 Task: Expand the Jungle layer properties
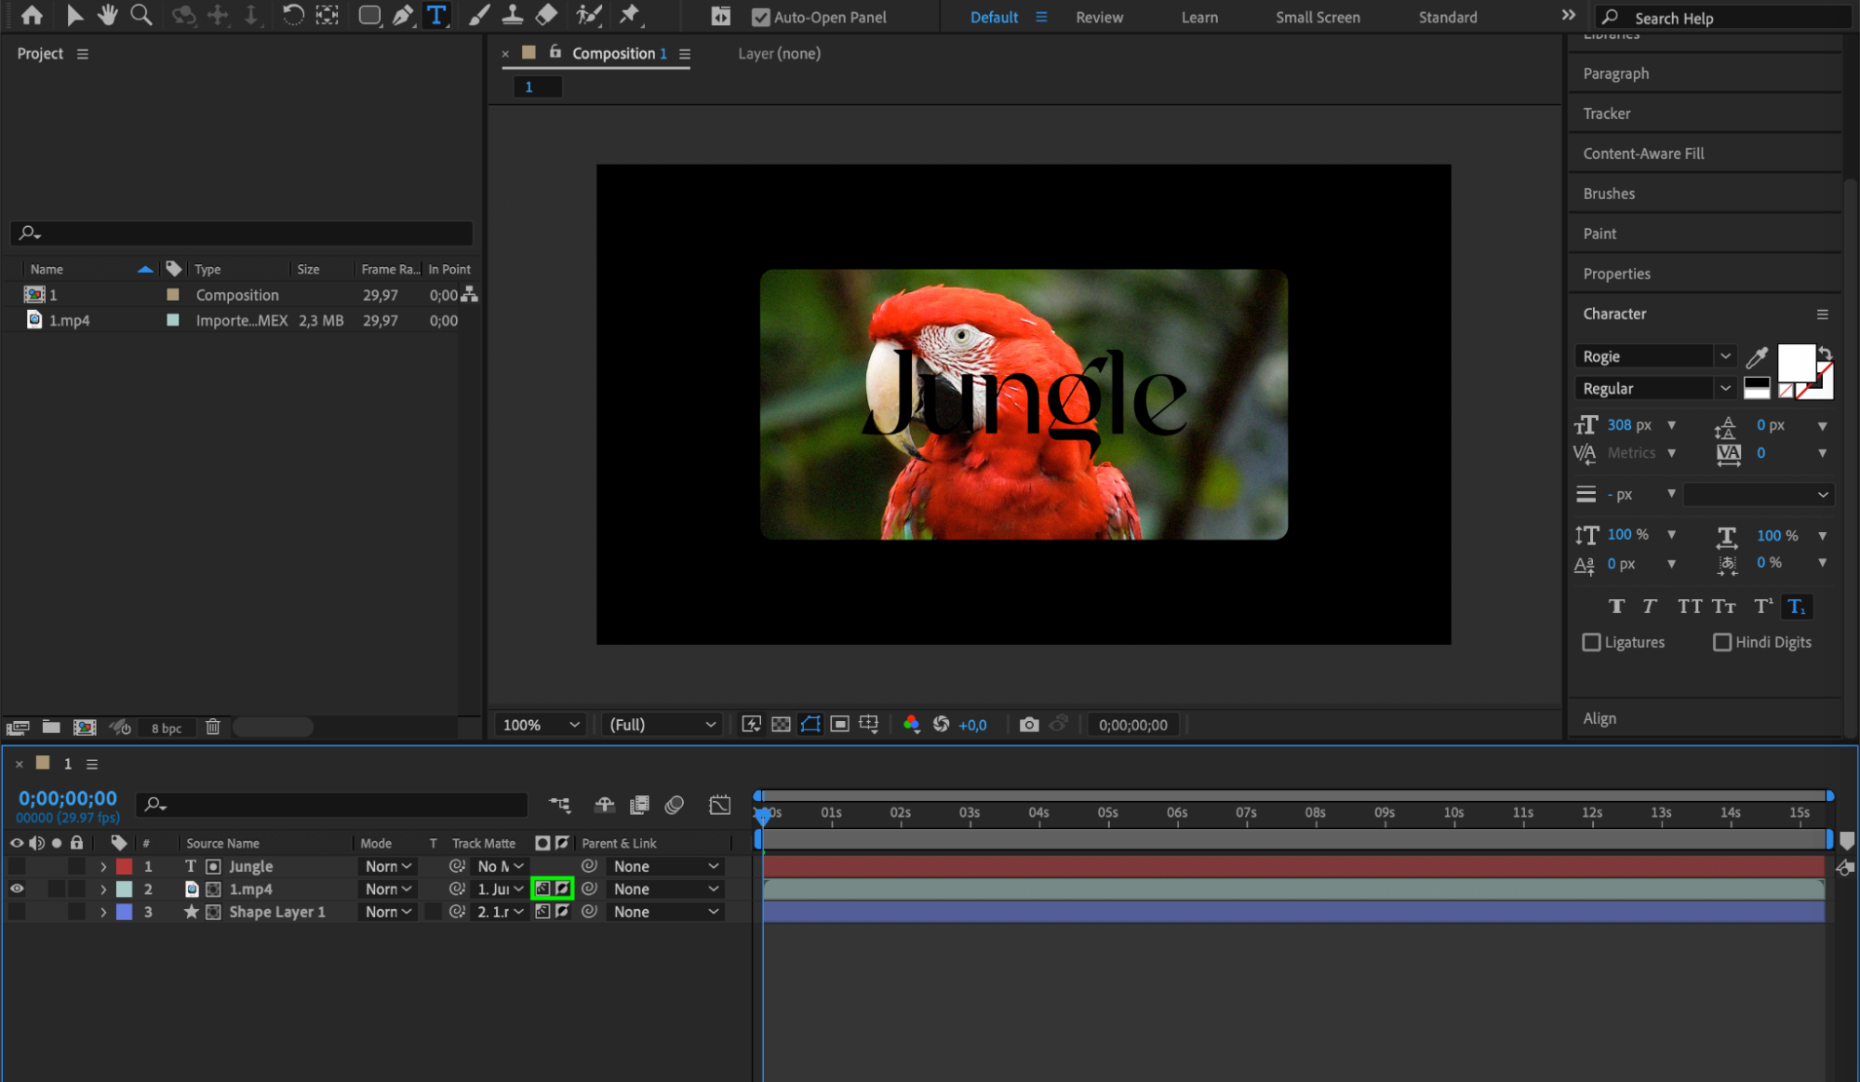point(103,867)
